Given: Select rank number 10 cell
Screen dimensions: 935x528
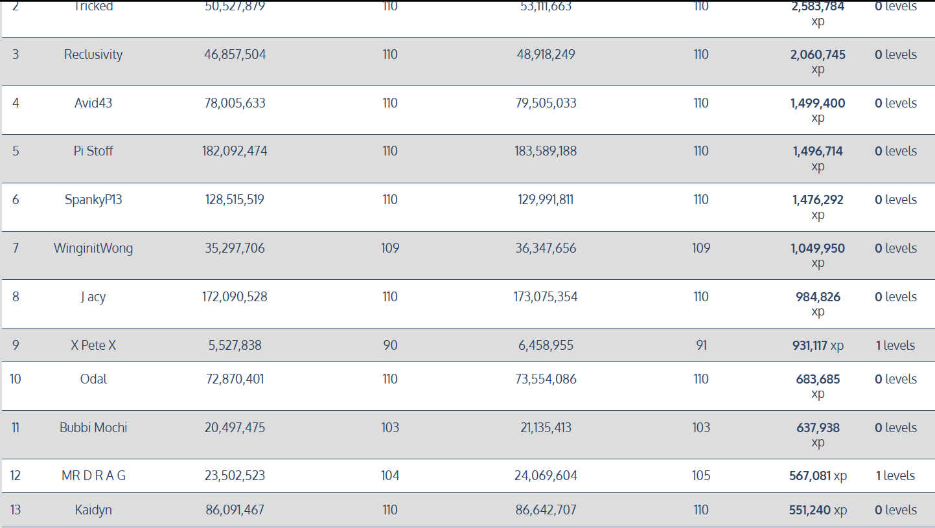Looking at the screenshot, I should point(16,379).
